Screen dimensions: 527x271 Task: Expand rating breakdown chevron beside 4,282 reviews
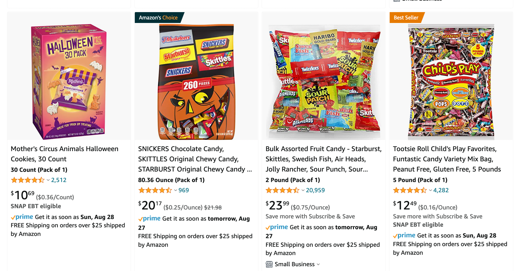pyautogui.click(x=430, y=190)
